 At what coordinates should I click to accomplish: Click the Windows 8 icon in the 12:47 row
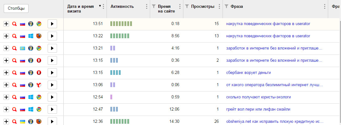(31, 109)
